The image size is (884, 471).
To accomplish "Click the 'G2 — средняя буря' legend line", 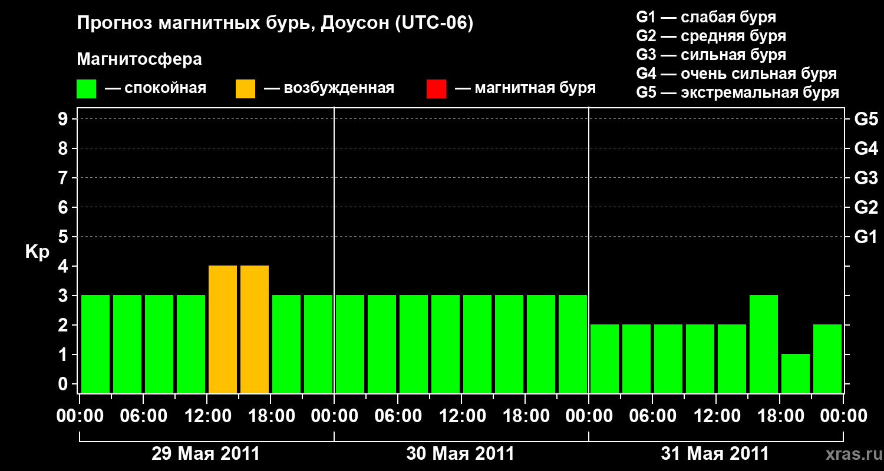I will (711, 36).
